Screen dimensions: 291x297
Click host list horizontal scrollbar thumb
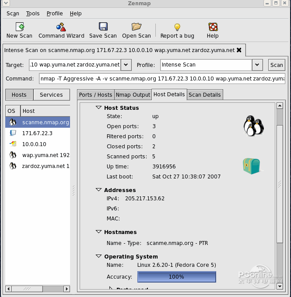(27, 289)
